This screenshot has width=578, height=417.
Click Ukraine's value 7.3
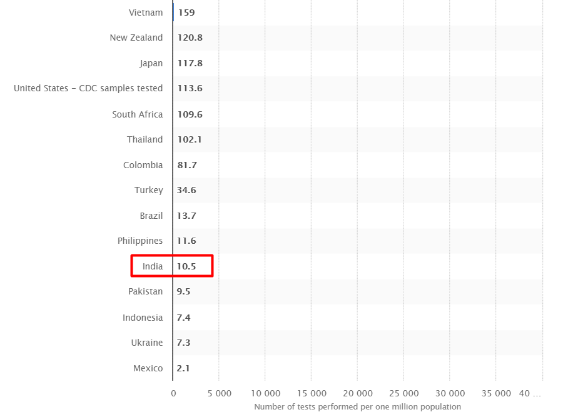[183, 343]
